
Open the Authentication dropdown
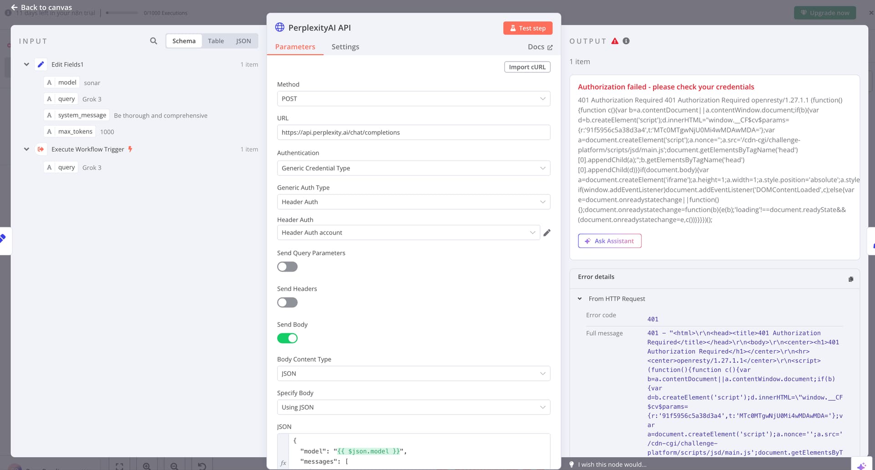413,168
